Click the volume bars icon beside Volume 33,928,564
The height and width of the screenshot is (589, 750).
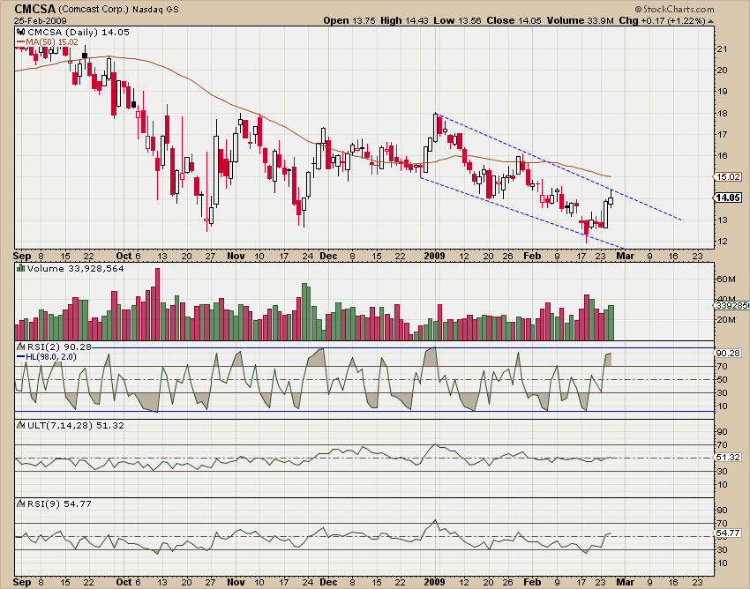click(x=20, y=268)
